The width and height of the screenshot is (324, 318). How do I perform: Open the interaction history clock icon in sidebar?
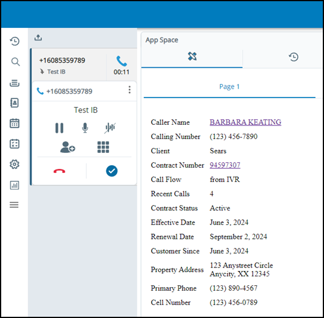click(x=15, y=41)
